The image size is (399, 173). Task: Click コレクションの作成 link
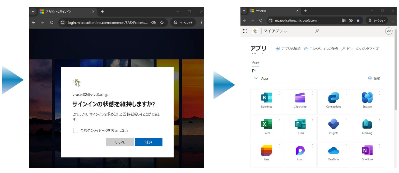(321, 49)
